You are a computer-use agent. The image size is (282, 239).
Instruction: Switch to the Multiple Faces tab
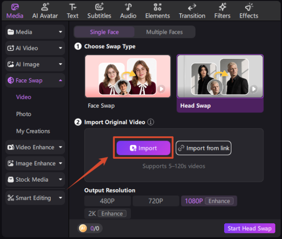coord(164,32)
